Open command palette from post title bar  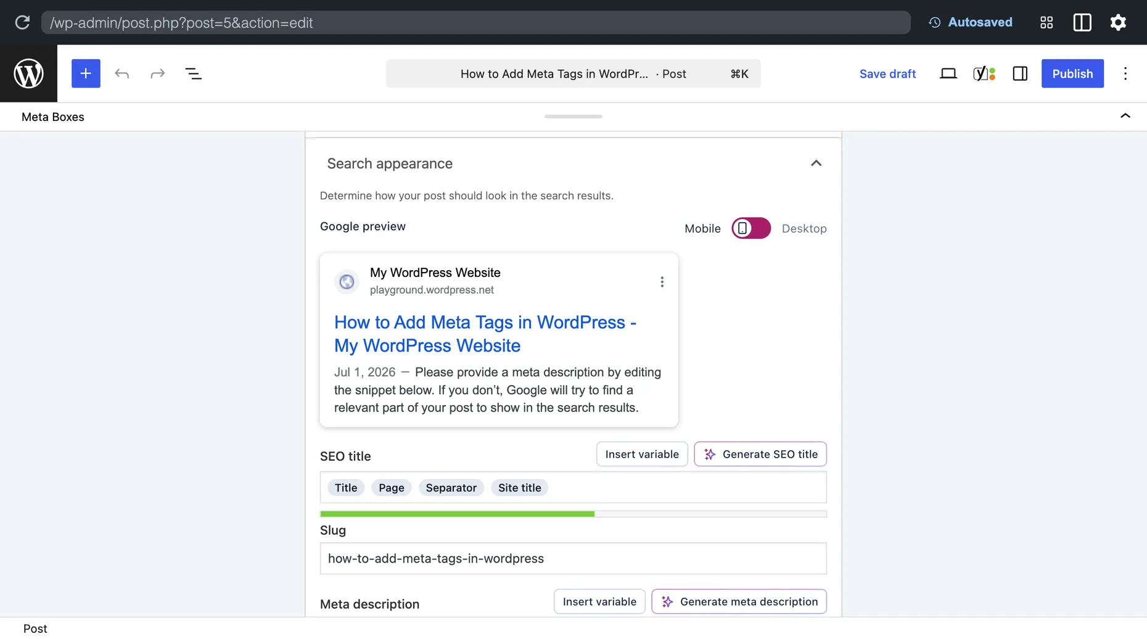573,73
